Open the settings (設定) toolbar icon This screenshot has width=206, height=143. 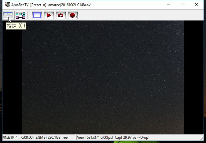8,15
